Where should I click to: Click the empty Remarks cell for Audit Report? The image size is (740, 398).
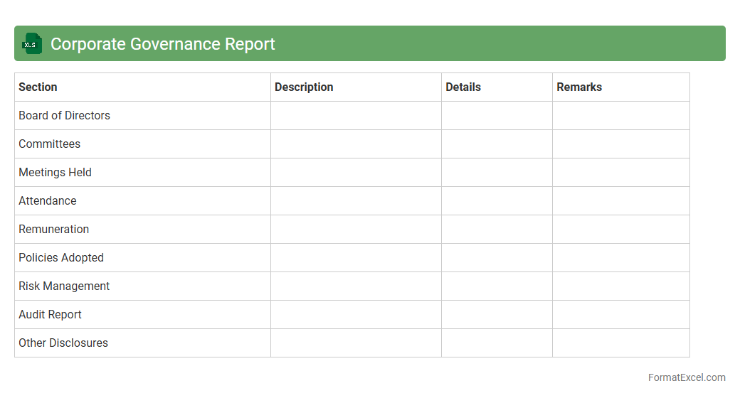point(620,315)
